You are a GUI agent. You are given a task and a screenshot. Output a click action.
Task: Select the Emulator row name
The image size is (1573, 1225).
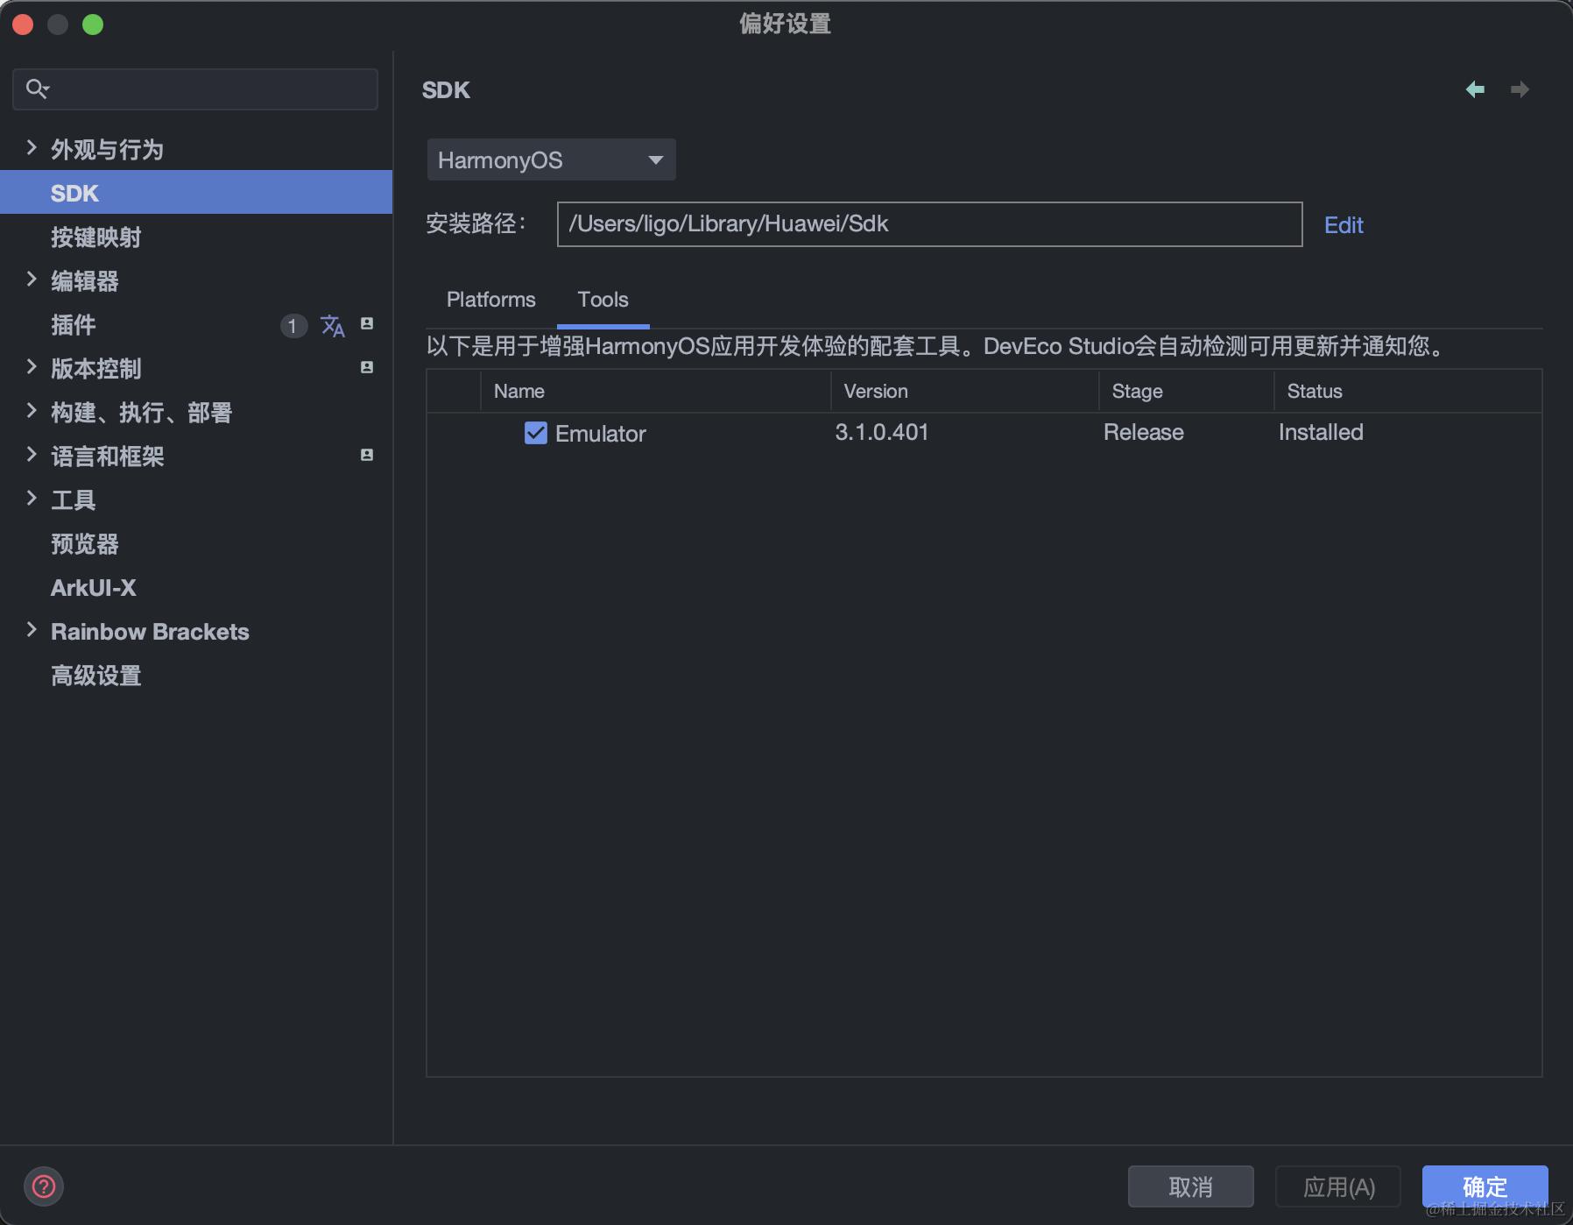coord(601,433)
